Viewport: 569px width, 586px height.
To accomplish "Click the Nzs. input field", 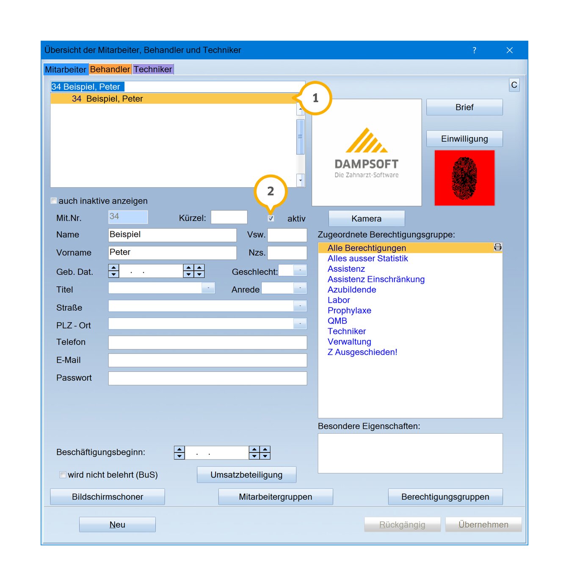I will [287, 253].
